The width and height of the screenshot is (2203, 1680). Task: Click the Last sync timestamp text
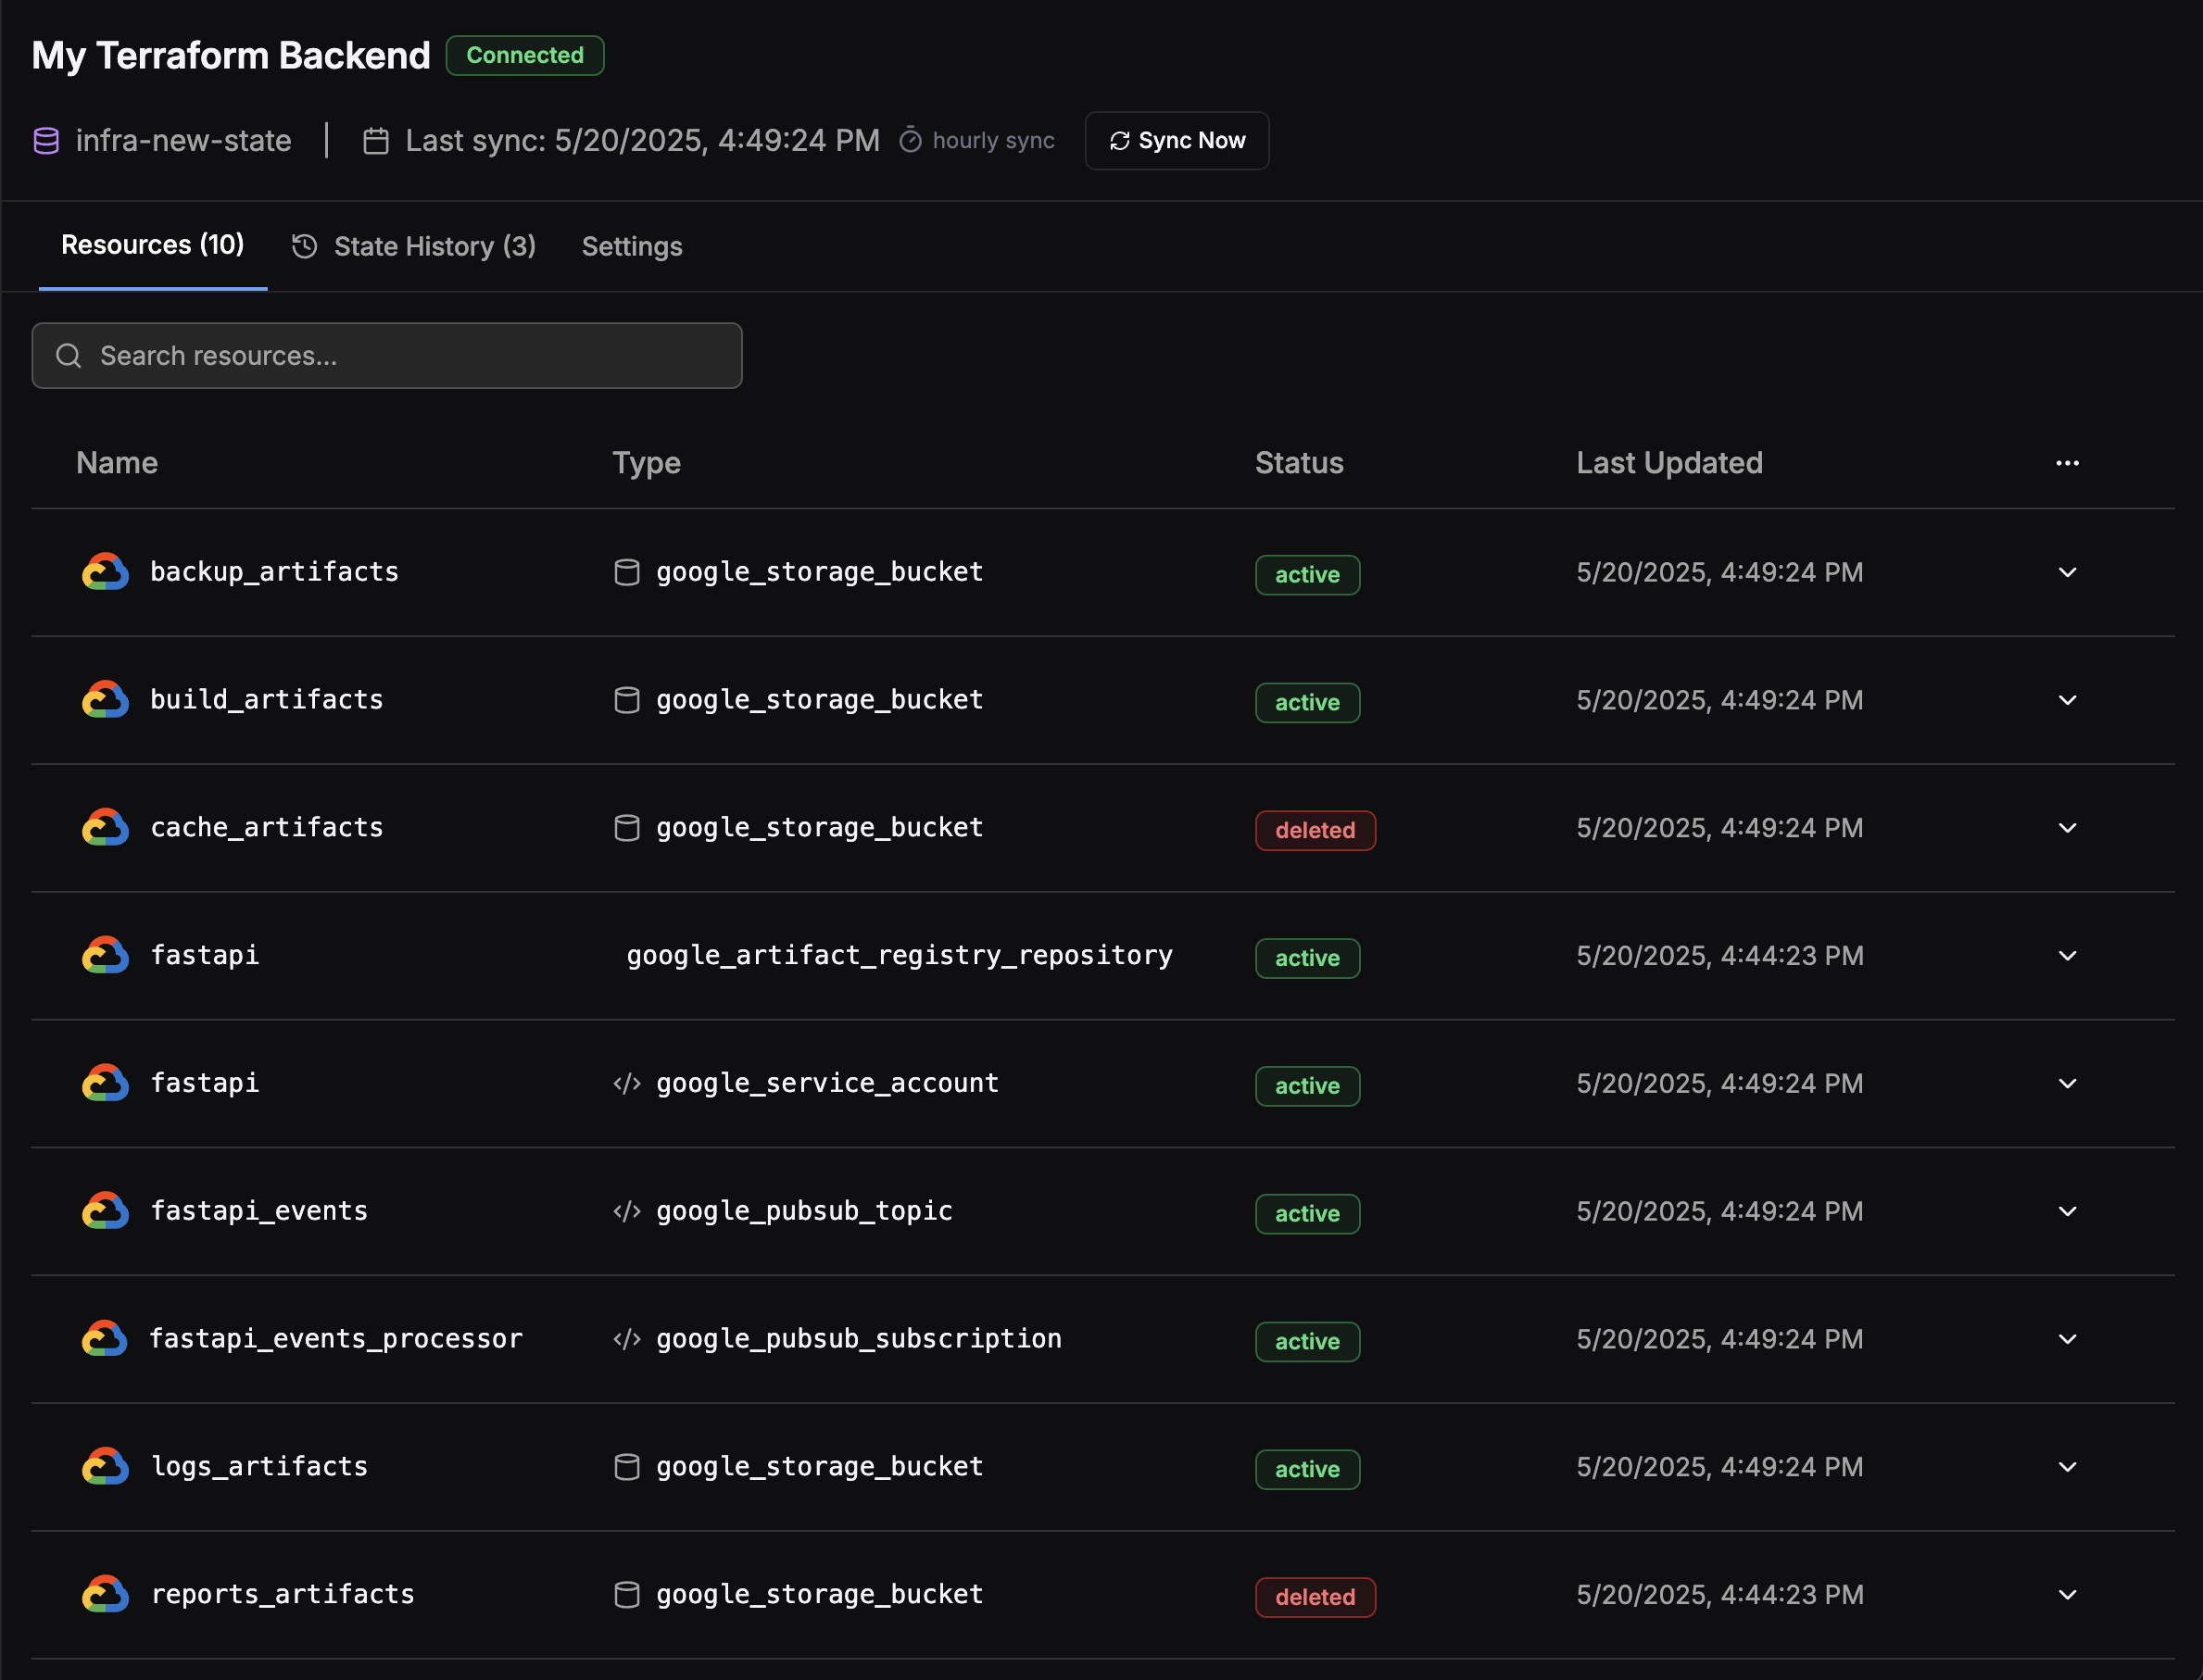point(642,141)
